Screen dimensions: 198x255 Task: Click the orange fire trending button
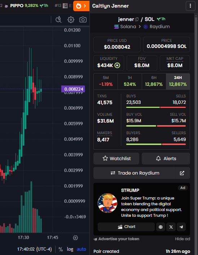click(x=81, y=6)
